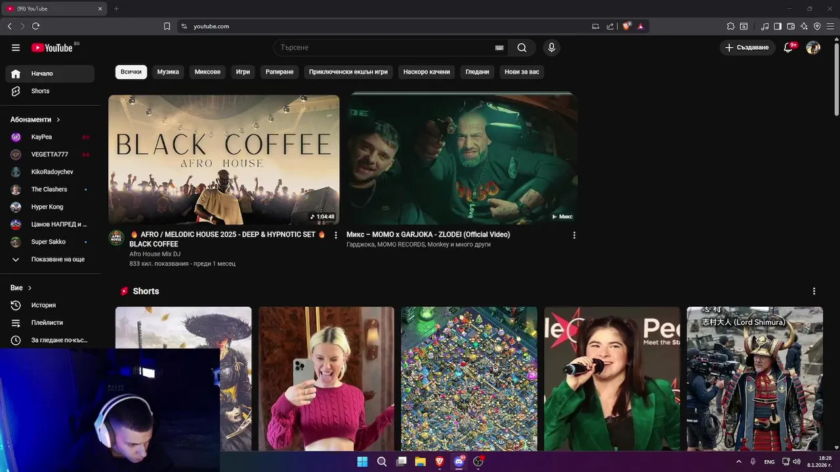This screenshot has width=840, height=472.
Task: Open Discord from the taskbar
Action: (x=459, y=462)
